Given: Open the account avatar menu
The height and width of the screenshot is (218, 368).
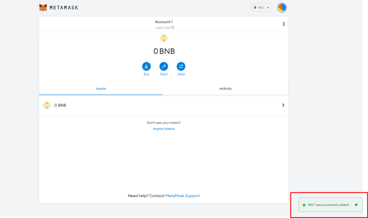Looking at the screenshot, I should tap(282, 8).
